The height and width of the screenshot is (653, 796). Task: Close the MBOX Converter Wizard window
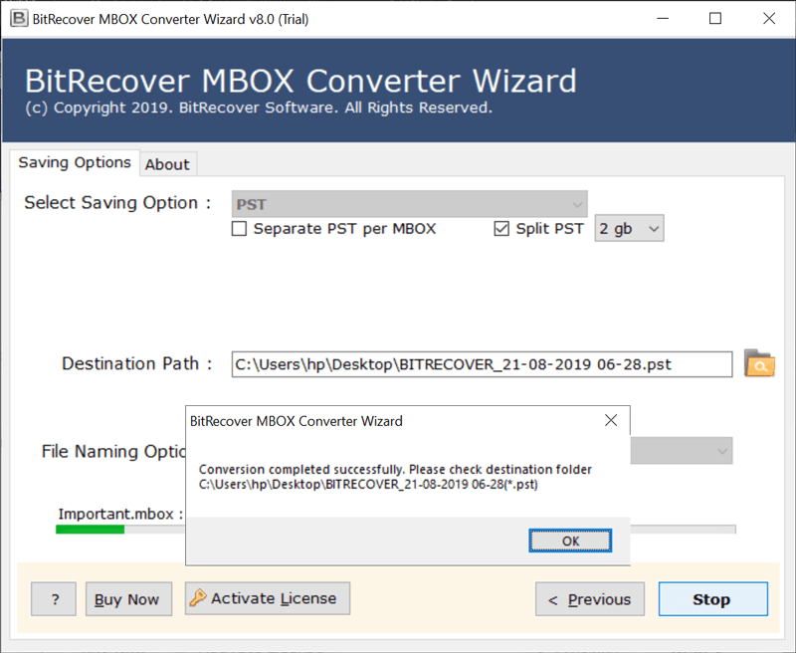[769, 19]
